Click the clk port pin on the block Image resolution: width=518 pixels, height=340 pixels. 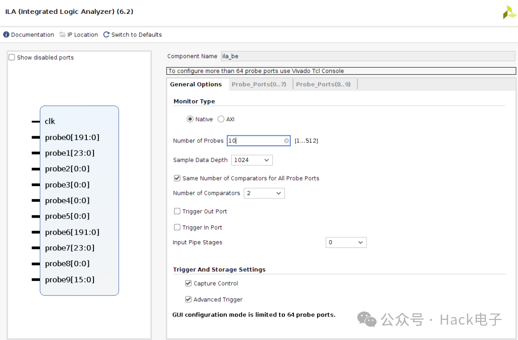click(36, 122)
